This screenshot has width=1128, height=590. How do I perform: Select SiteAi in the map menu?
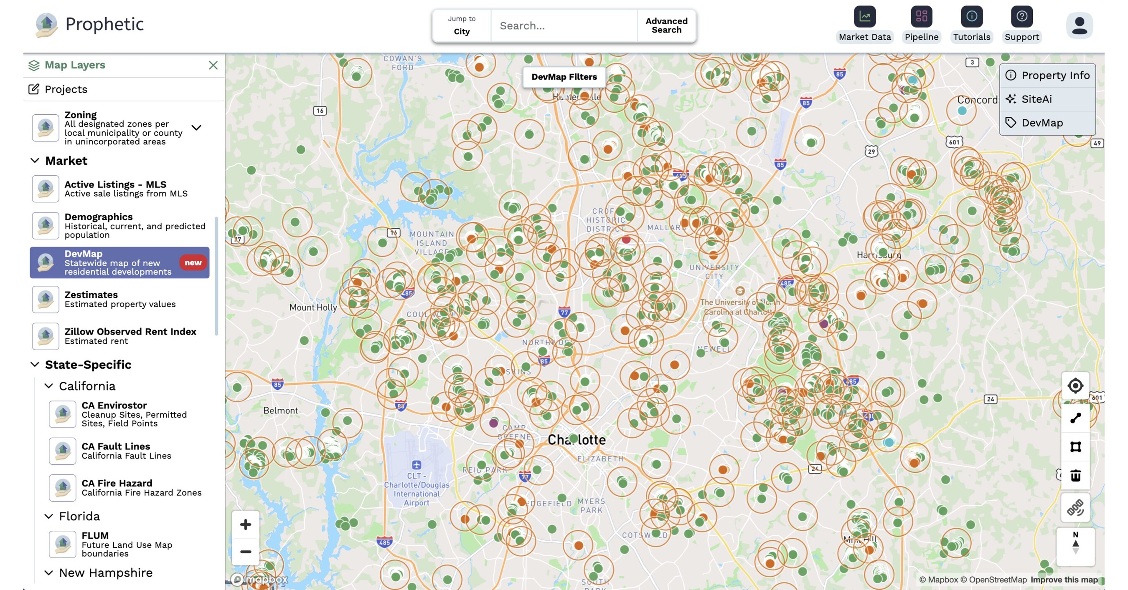pos(1047,99)
